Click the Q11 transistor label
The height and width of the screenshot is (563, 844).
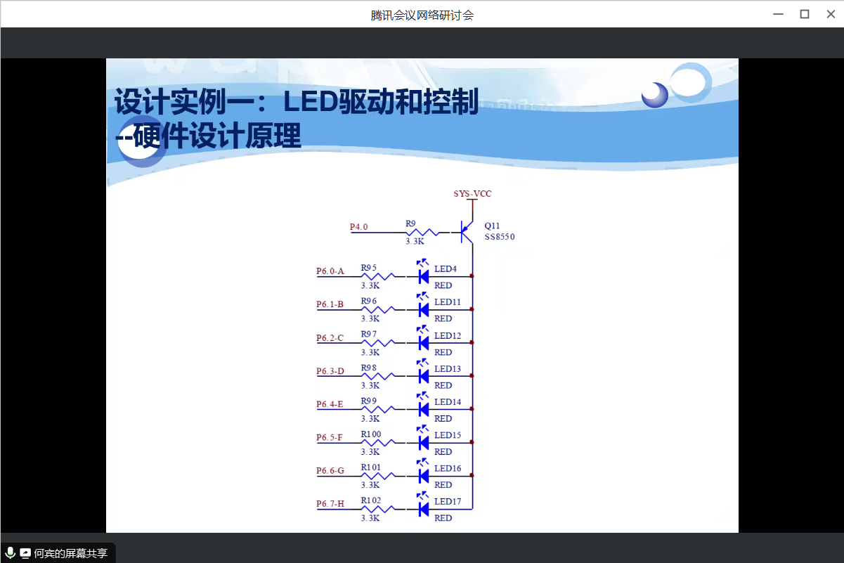click(492, 226)
